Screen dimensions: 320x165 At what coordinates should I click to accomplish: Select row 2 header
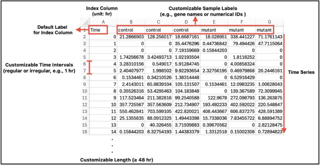pos(85,37)
